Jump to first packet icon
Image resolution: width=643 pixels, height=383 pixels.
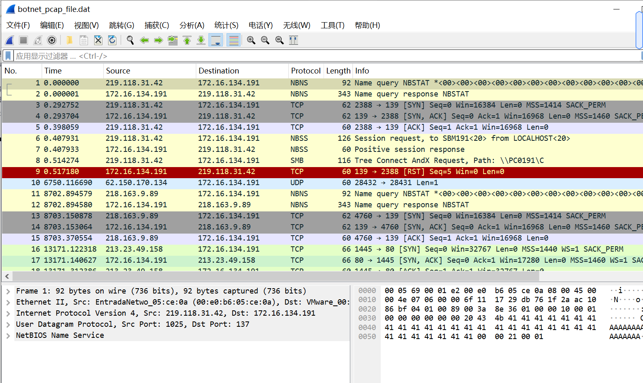[187, 40]
